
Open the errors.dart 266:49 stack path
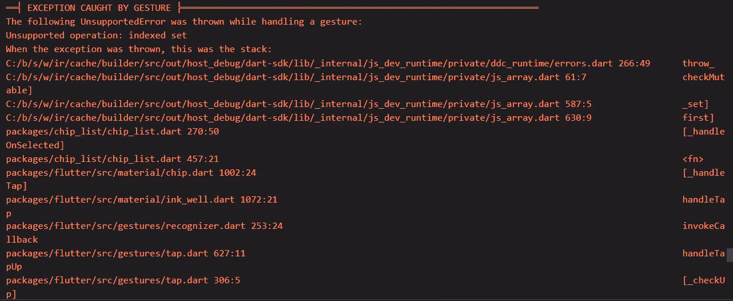tap(328, 63)
